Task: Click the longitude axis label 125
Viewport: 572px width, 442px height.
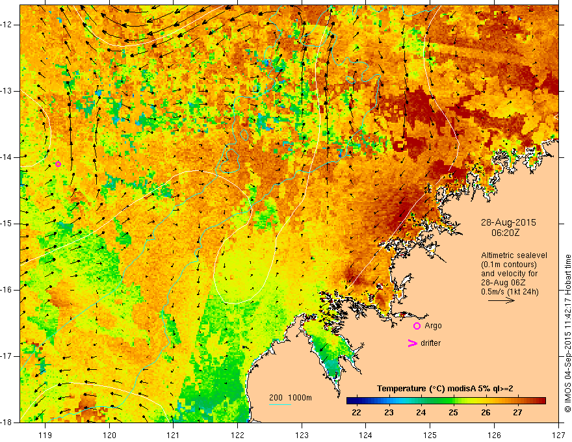Action: point(430,435)
